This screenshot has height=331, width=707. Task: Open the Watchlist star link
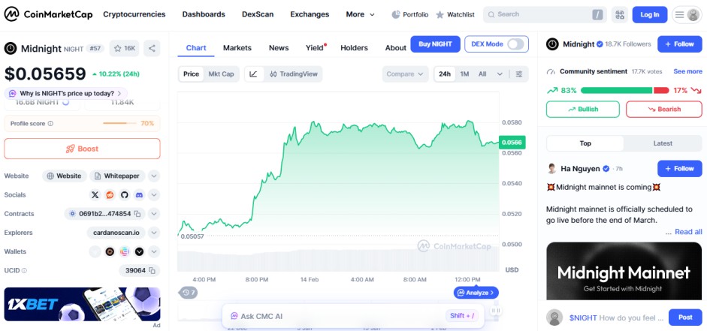[x=455, y=14]
